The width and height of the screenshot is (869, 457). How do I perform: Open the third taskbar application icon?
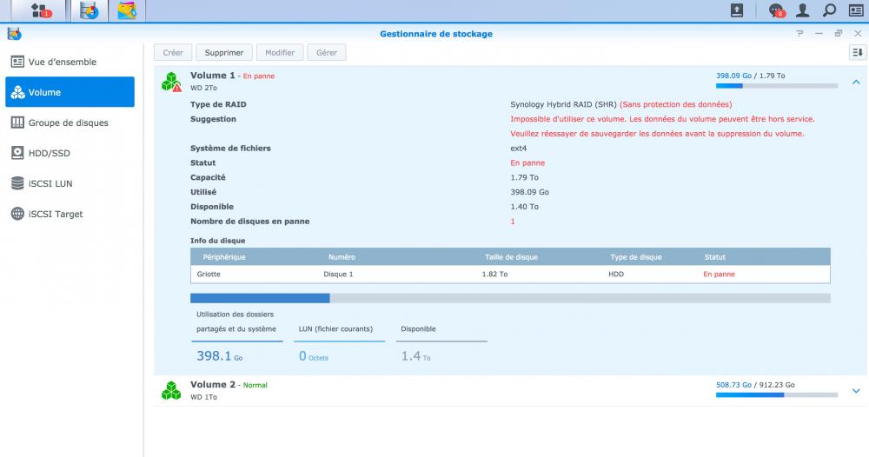tap(127, 10)
